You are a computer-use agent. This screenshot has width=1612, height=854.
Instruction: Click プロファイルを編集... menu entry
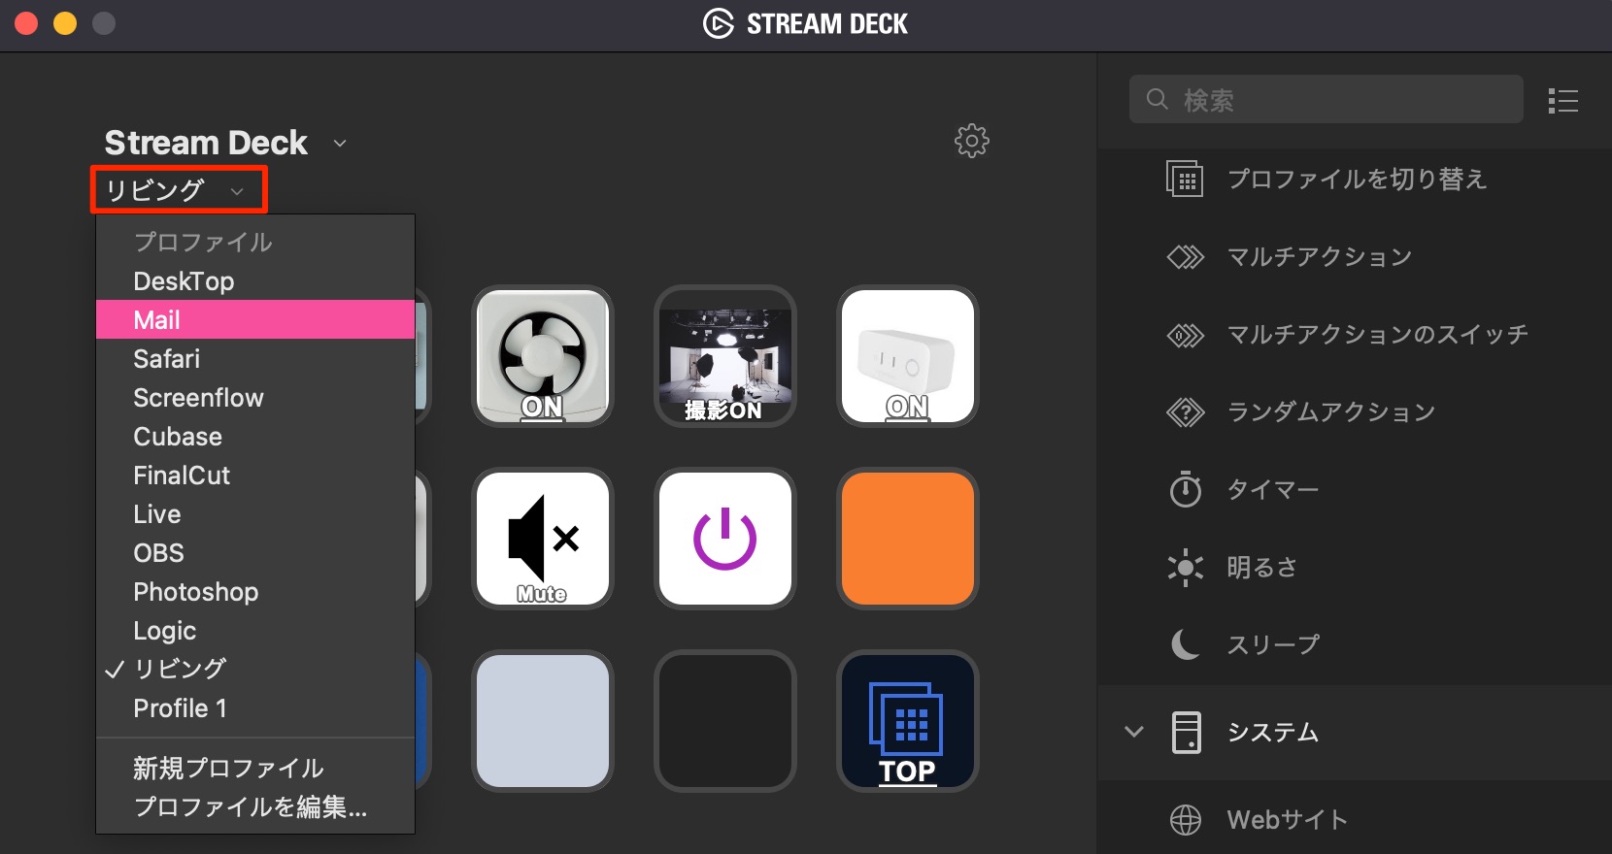click(x=255, y=807)
